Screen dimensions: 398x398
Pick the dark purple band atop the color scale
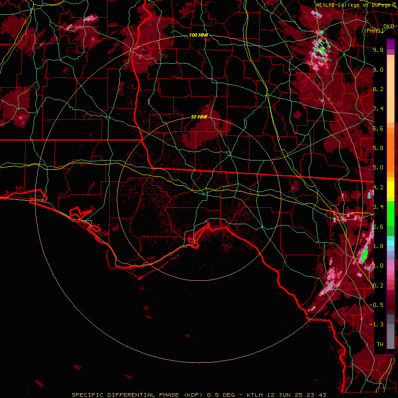pos(390,44)
